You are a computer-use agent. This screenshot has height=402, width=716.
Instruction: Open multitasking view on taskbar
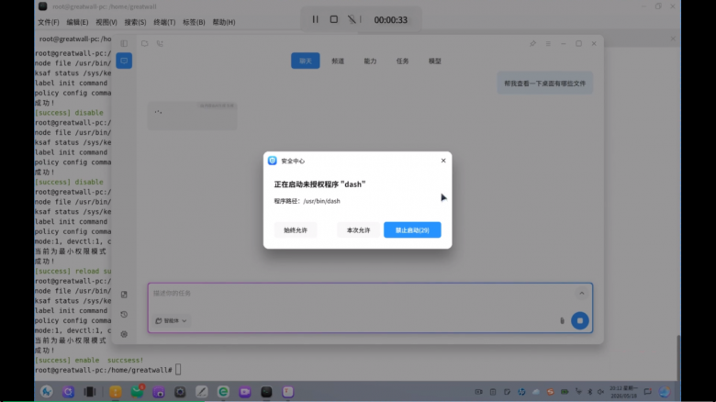[x=90, y=392]
